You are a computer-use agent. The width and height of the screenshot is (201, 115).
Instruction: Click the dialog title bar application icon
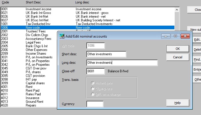tap(62, 36)
